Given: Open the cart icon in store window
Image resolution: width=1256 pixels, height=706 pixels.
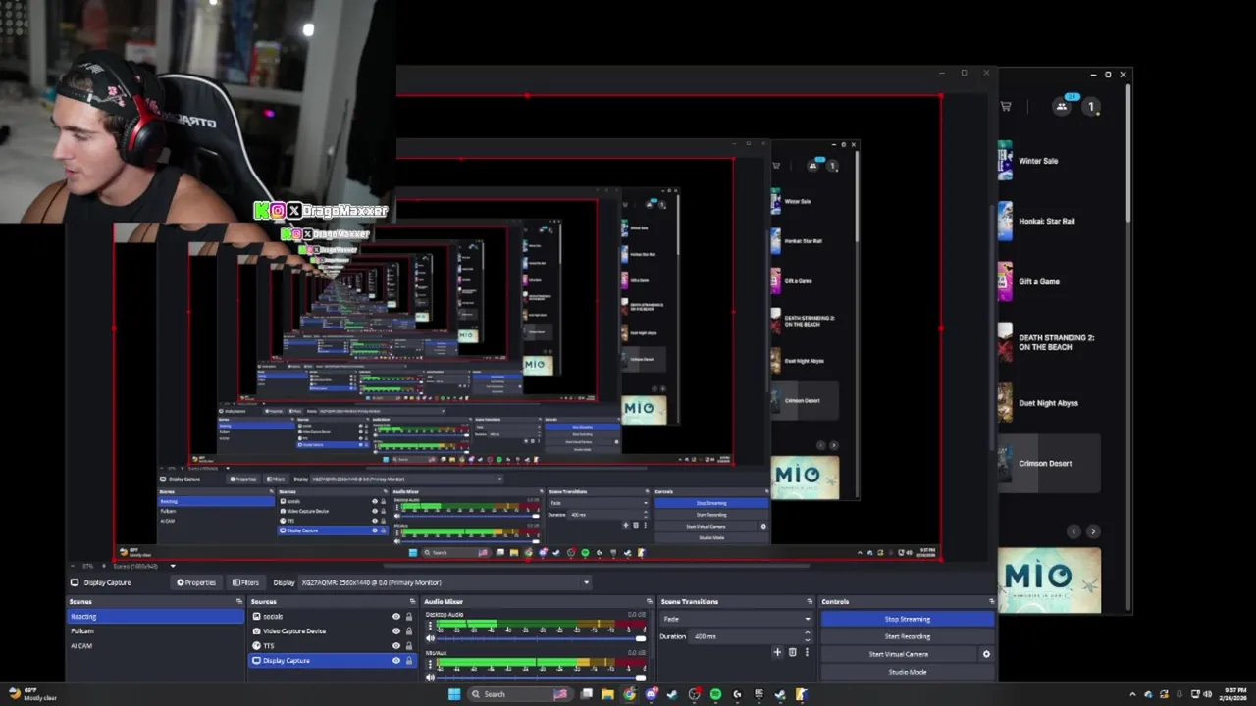Looking at the screenshot, I should pos(1006,106).
